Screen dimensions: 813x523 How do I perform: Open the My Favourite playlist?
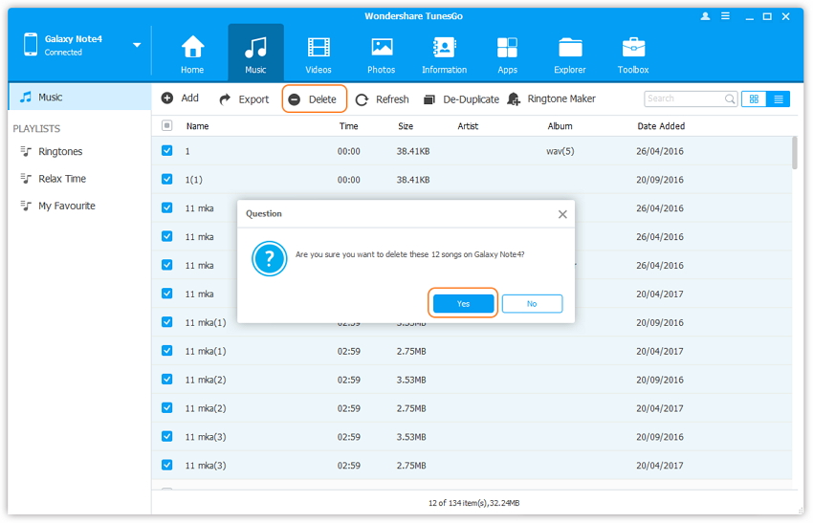(x=66, y=207)
